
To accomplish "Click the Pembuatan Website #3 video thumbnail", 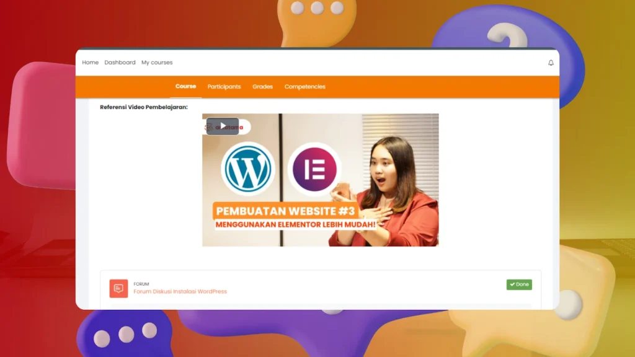I will [321, 180].
